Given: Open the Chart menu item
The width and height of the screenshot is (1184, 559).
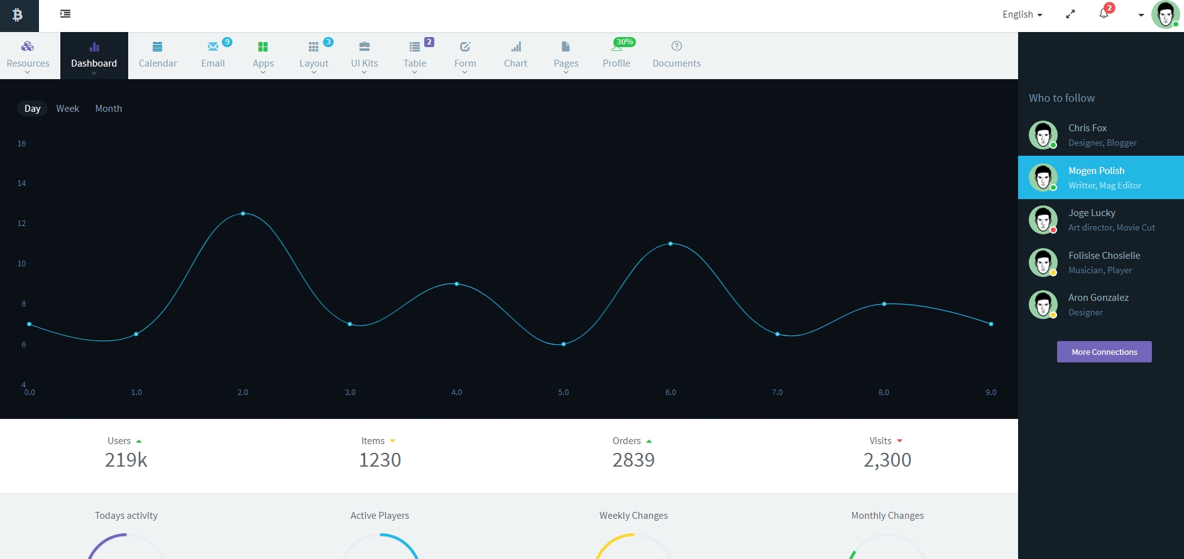Looking at the screenshot, I should point(516,55).
